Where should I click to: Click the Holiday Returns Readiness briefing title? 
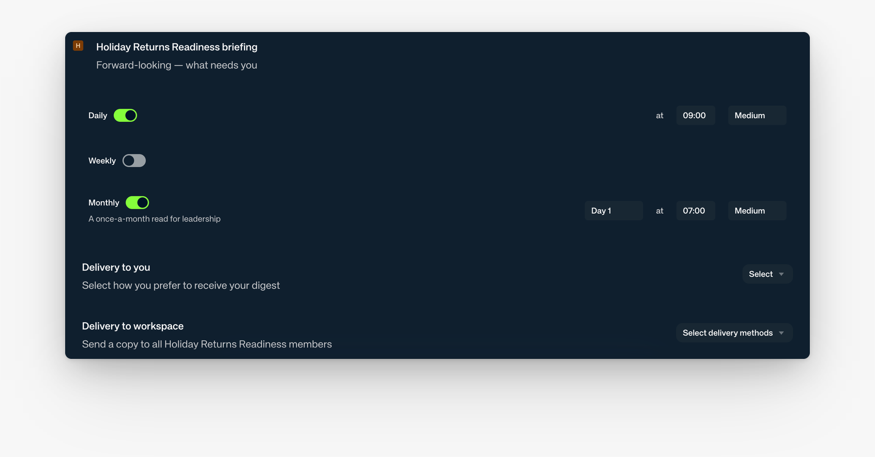177,47
